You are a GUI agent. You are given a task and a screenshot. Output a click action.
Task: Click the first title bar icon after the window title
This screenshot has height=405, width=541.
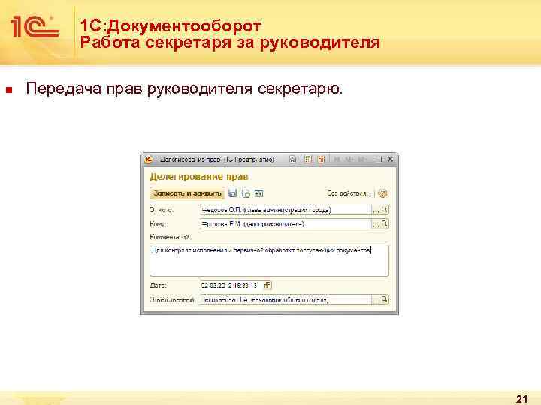coord(292,160)
